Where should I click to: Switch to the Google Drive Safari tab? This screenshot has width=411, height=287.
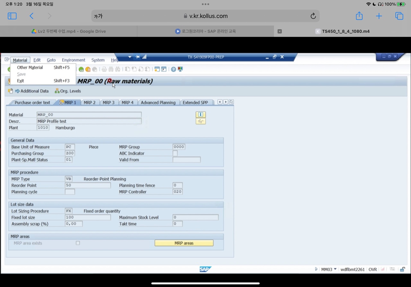pyautogui.click(x=69, y=31)
